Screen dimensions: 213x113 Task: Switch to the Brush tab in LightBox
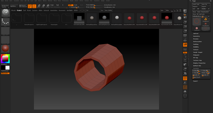[29, 10]
